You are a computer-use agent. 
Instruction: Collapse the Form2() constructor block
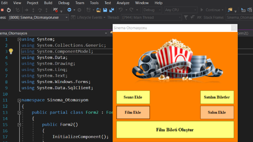click(x=19, y=125)
